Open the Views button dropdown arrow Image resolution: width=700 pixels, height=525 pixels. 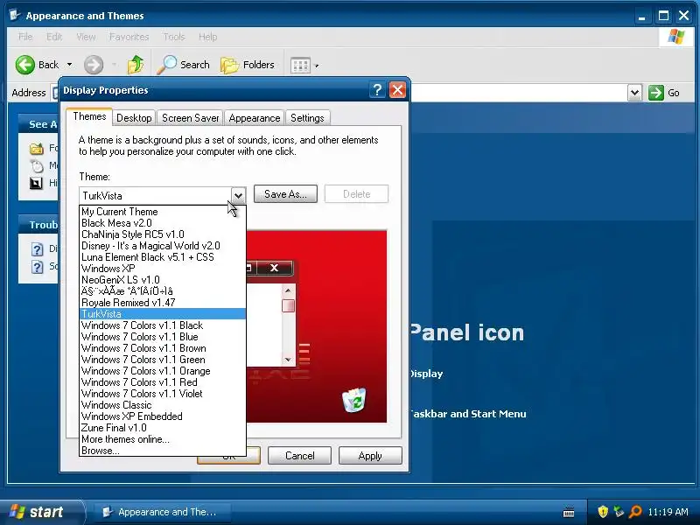[x=317, y=66]
